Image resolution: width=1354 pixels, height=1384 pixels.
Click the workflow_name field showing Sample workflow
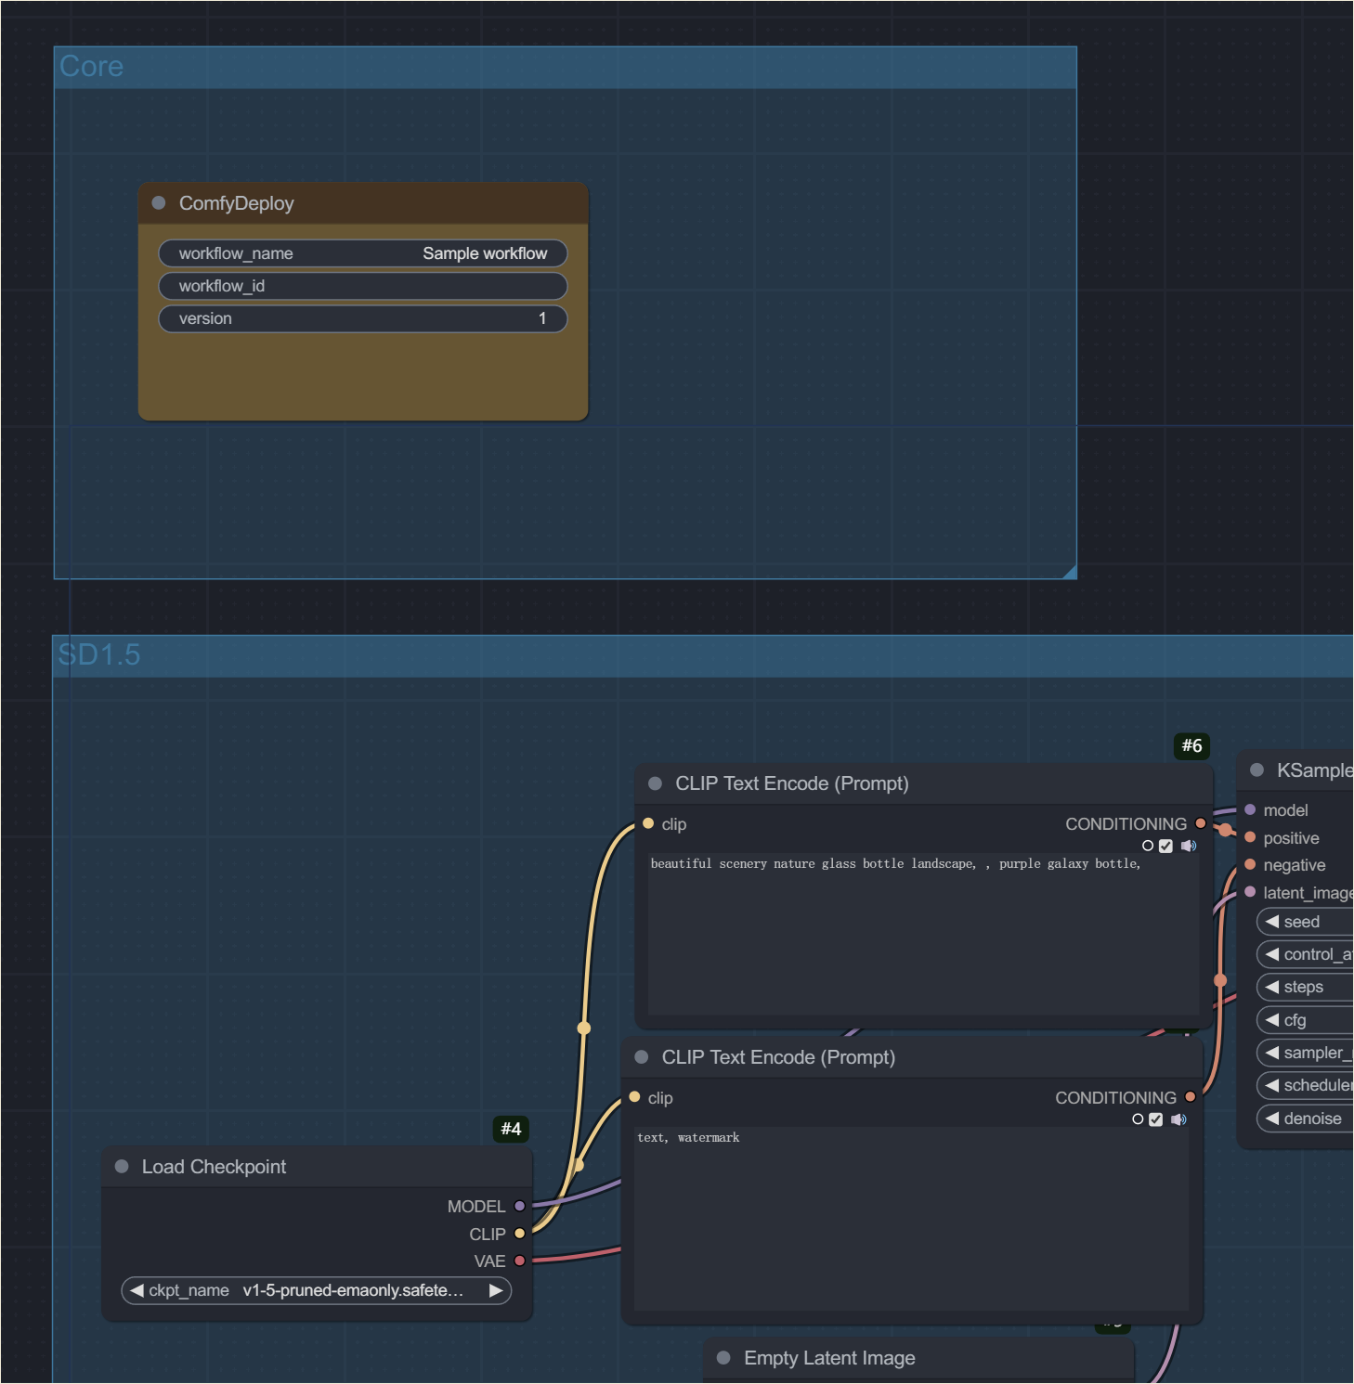[x=363, y=253]
